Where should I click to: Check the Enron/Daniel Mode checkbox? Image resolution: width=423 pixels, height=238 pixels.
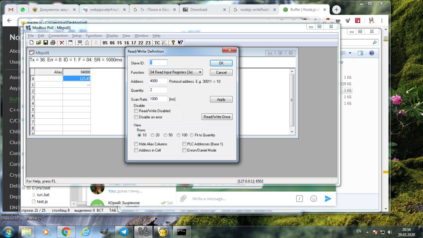(x=184, y=150)
